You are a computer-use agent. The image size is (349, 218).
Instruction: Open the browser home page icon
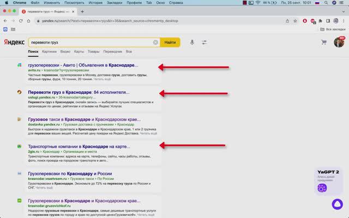click(x=28, y=21)
